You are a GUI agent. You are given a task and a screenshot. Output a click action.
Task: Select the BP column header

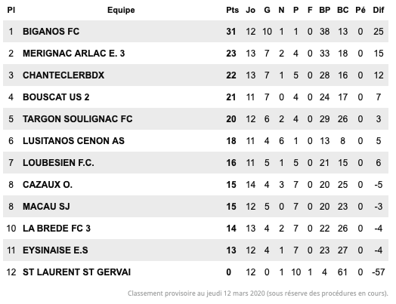pyautogui.click(x=324, y=10)
